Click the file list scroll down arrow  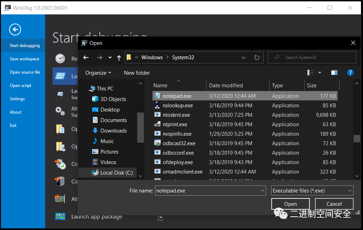pyautogui.click(x=357, y=176)
